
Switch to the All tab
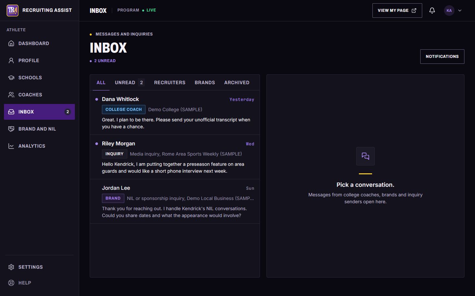click(101, 83)
